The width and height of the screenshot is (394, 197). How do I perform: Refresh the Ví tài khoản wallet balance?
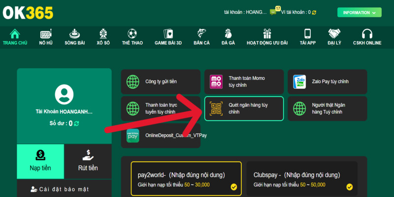pos(314,12)
